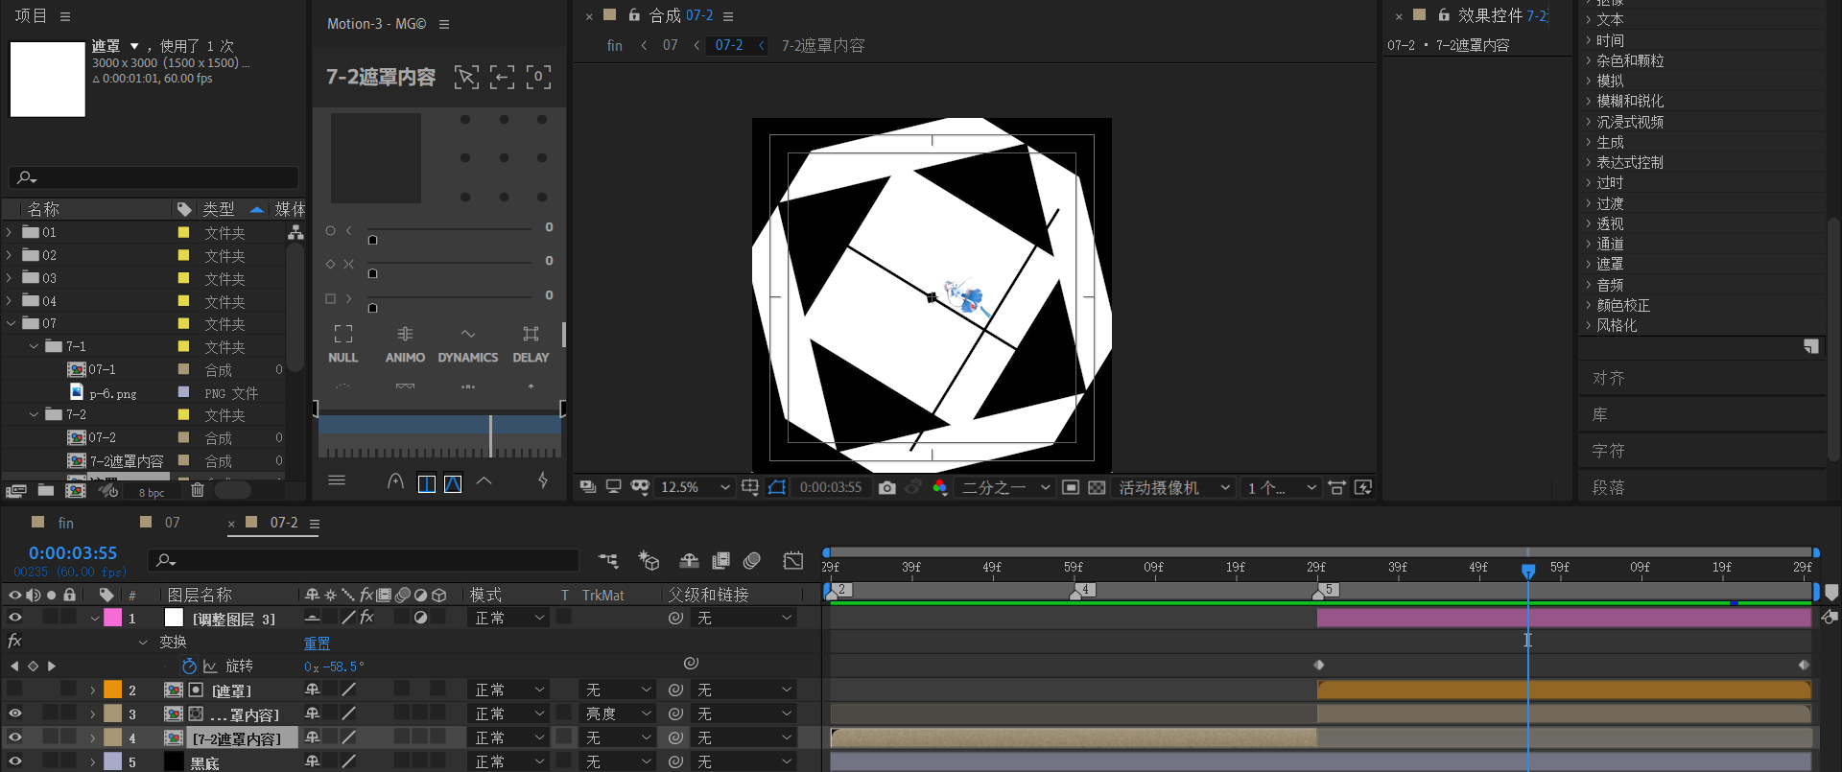Click the interpret footage icon in project panel
1842x772 pixels.
(15, 491)
